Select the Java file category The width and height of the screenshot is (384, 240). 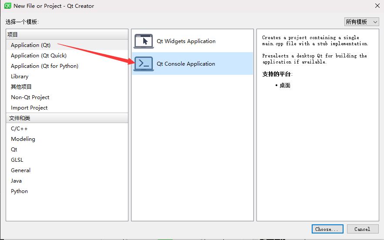(67, 181)
